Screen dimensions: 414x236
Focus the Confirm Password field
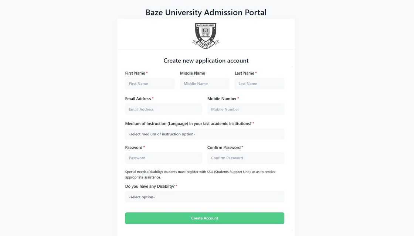click(x=245, y=158)
